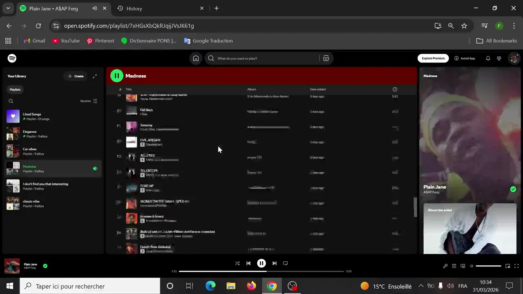This screenshot has height=294, width=523.
Task: Click the volume slider
Action: pos(489,266)
